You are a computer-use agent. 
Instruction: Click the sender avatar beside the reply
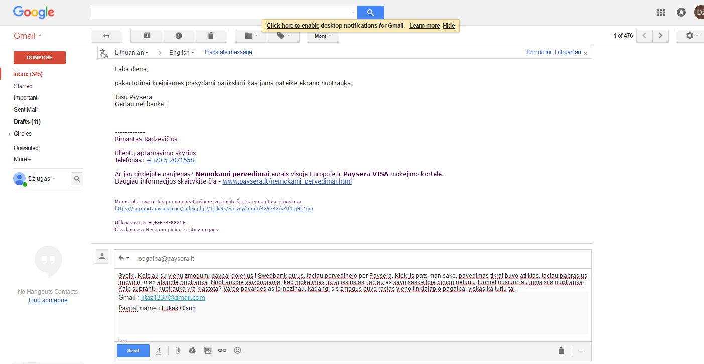(102, 256)
